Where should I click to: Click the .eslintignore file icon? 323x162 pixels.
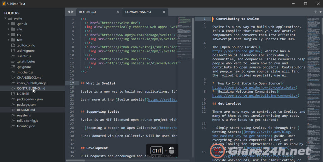click(x=13, y=51)
